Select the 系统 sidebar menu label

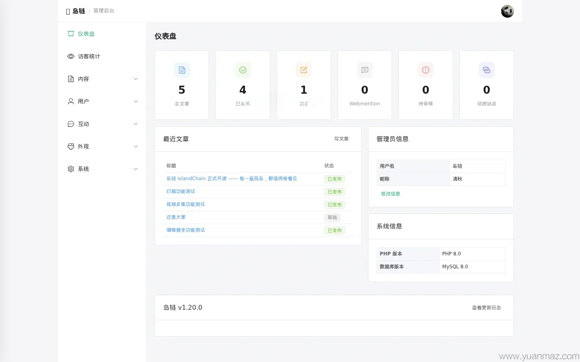[x=83, y=169]
